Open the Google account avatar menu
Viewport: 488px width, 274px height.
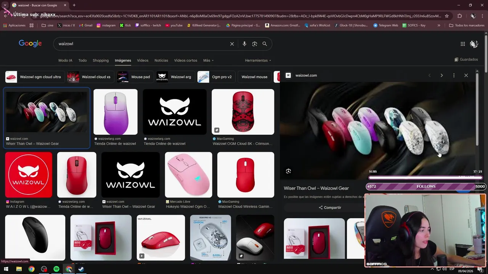coord(474,44)
